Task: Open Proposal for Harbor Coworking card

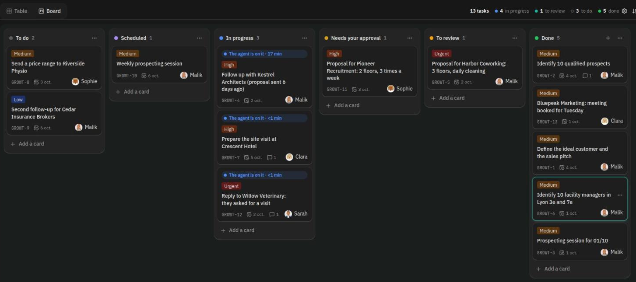Action: point(475,67)
